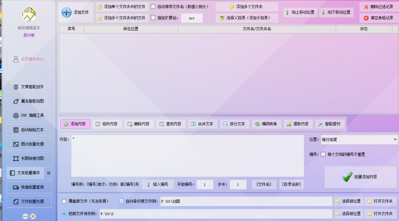The image size is (399, 221).
Task: Click the backup path field F:\01\动图
Action: 246,201
